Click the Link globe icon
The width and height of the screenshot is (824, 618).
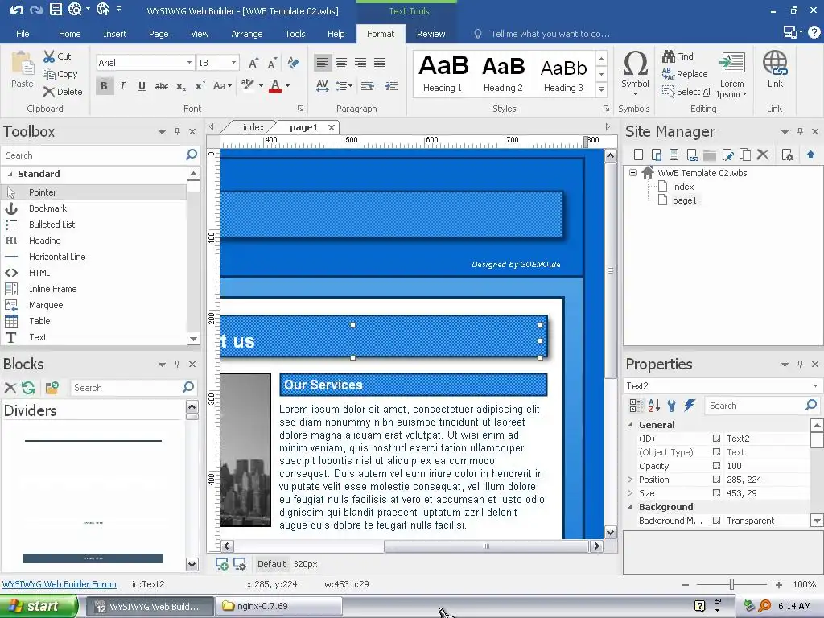[775, 63]
